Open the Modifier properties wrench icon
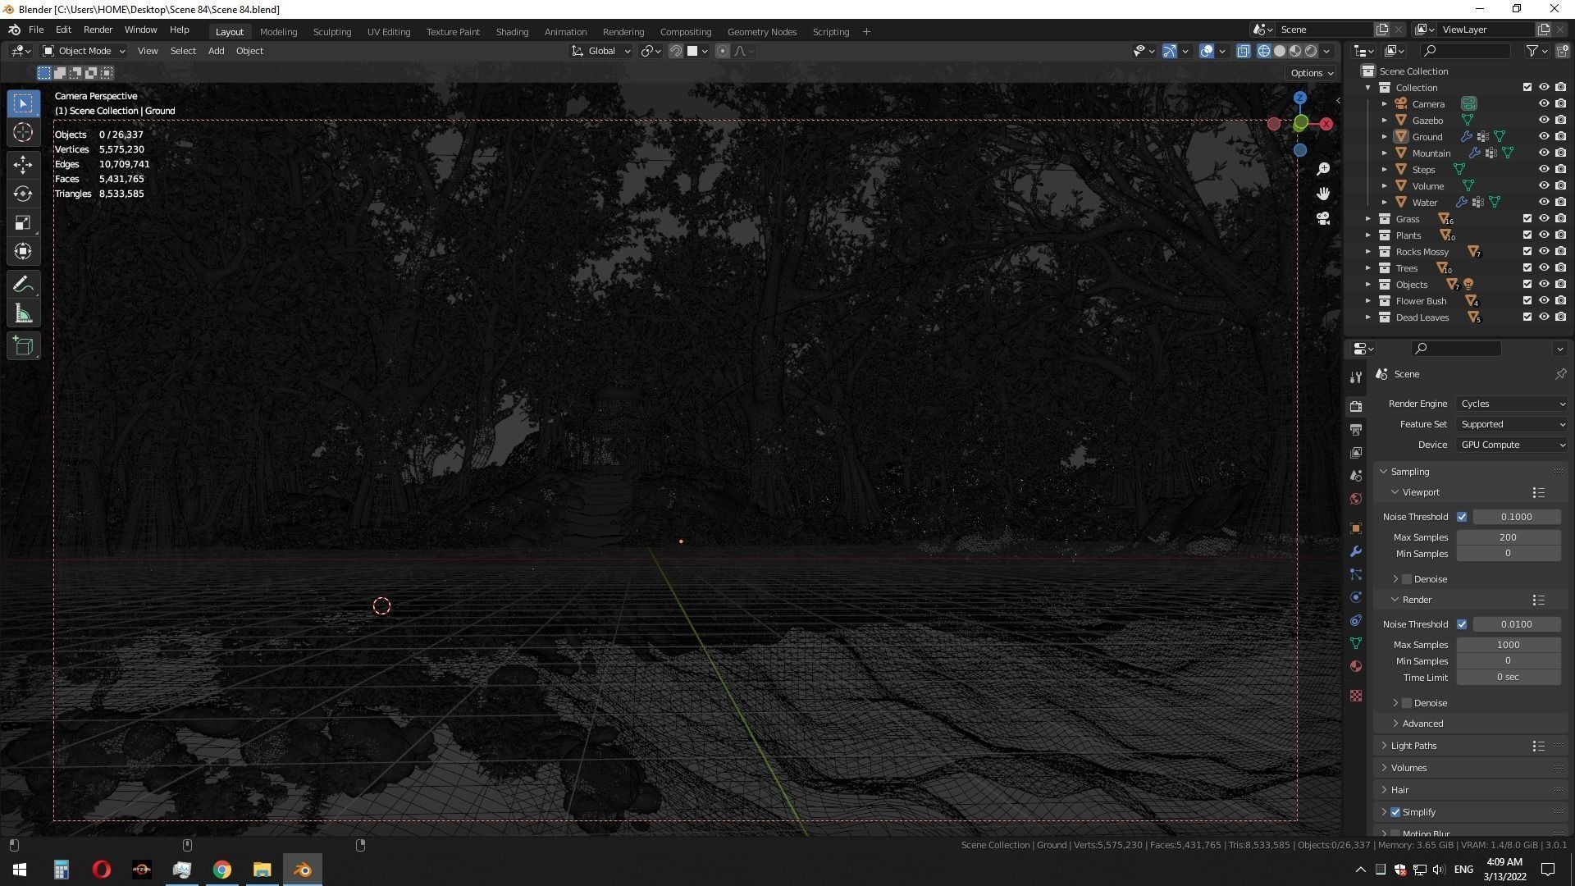This screenshot has width=1575, height=886. pyautogui.click(x=1356, y=551)
